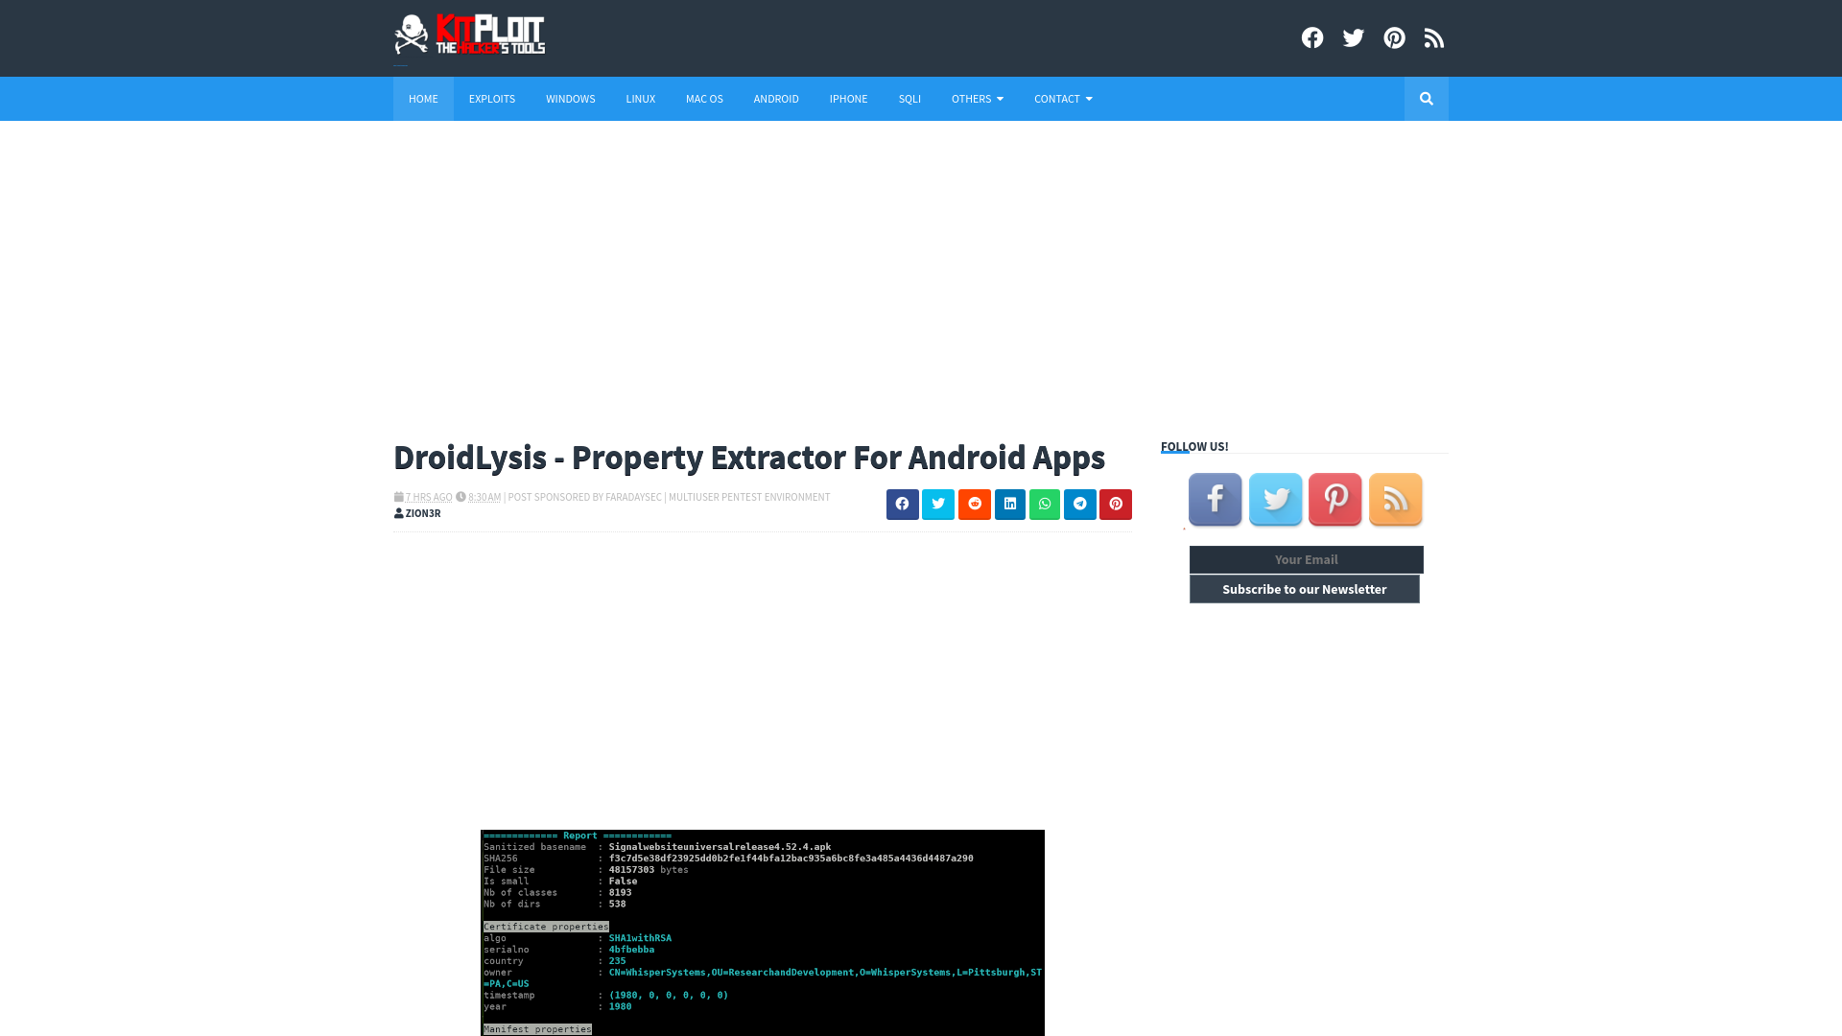Share post via Telegram
Viewport: 1842px width, 1036px height.
tap(1080, 505)
